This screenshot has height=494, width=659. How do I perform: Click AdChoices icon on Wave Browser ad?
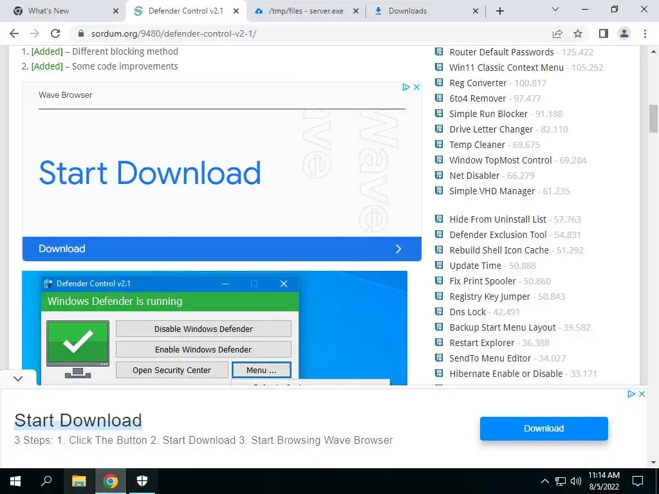(406, 87)
